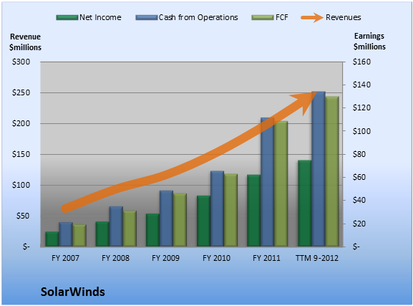Click the 'FY 2008' axis label

pyautogui.click(x=115, y=258)
